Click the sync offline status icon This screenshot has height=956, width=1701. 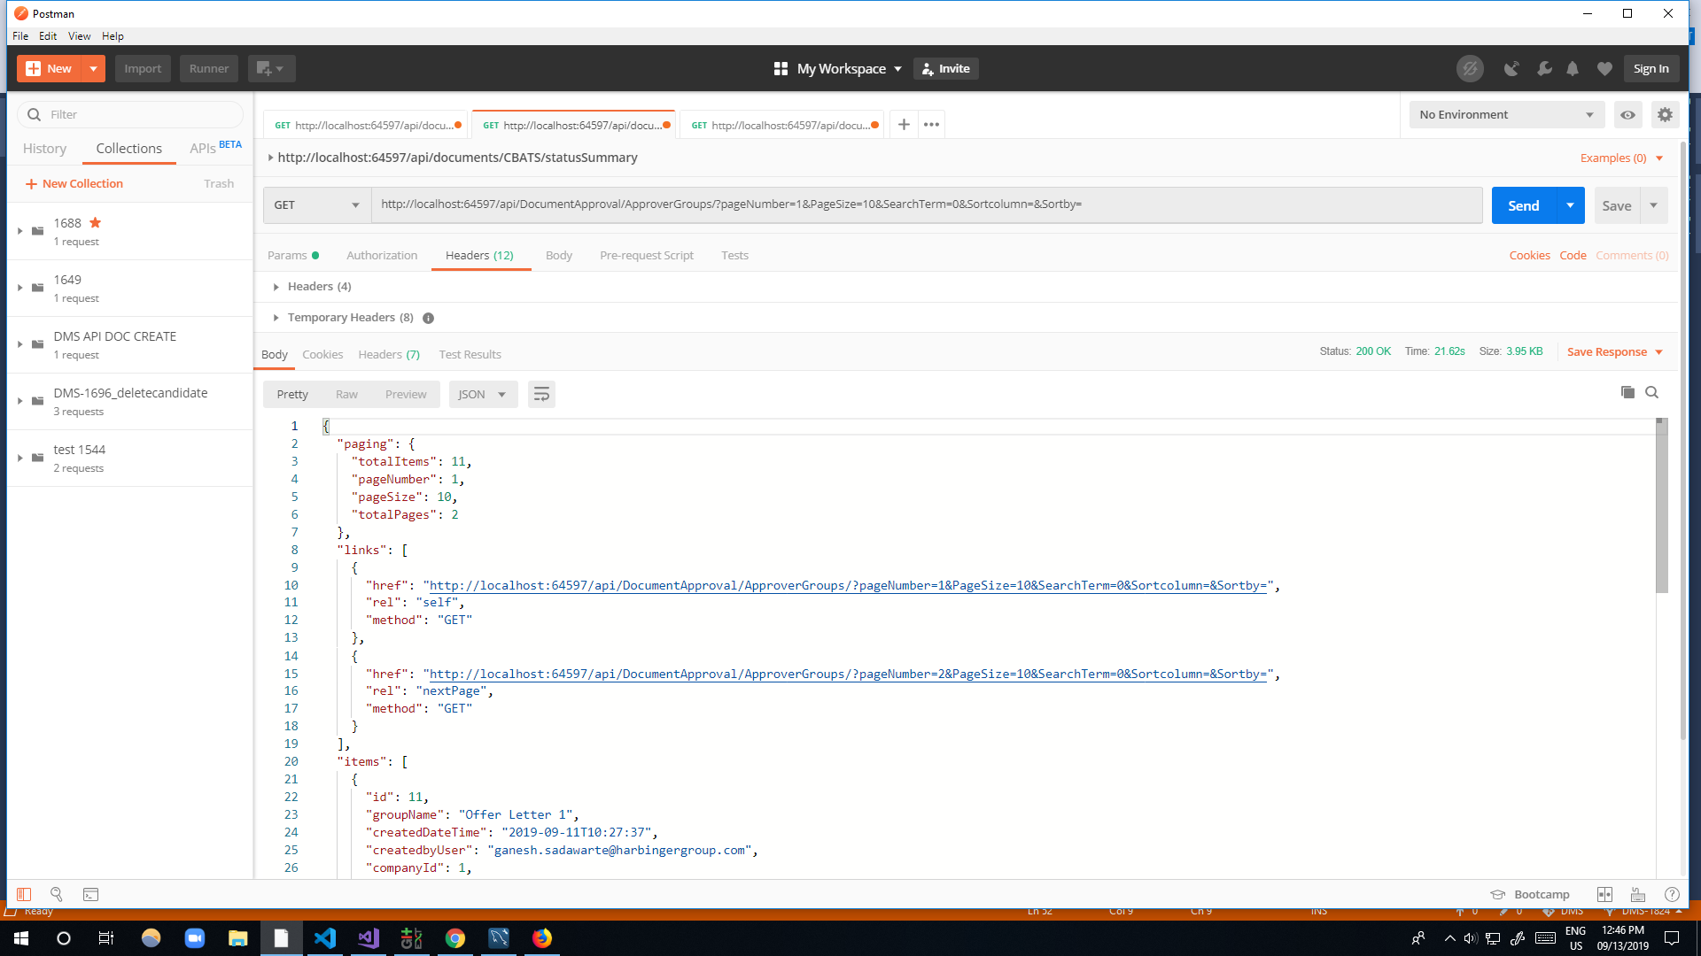[1470, 68]
